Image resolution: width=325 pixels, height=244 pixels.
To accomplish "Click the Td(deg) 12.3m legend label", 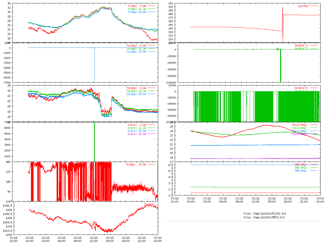I will 136,91.
